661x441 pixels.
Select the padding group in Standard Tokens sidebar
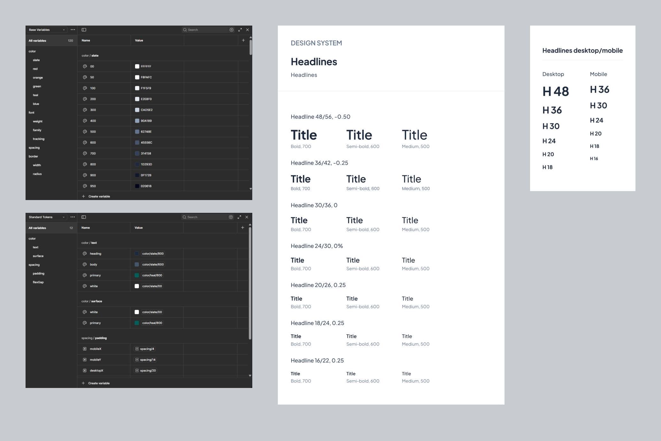(38, 273)
